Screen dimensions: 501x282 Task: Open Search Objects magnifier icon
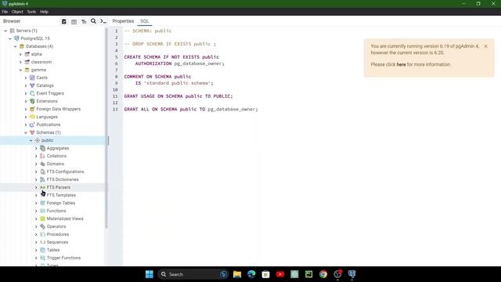pos(93,21)
